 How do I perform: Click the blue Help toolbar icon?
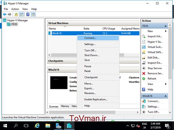click(x=28, y=14)
